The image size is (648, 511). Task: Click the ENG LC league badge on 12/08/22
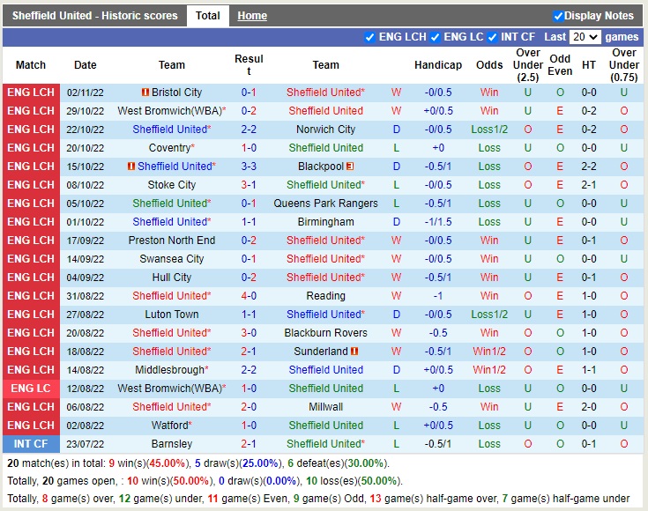tap(31, 389)
